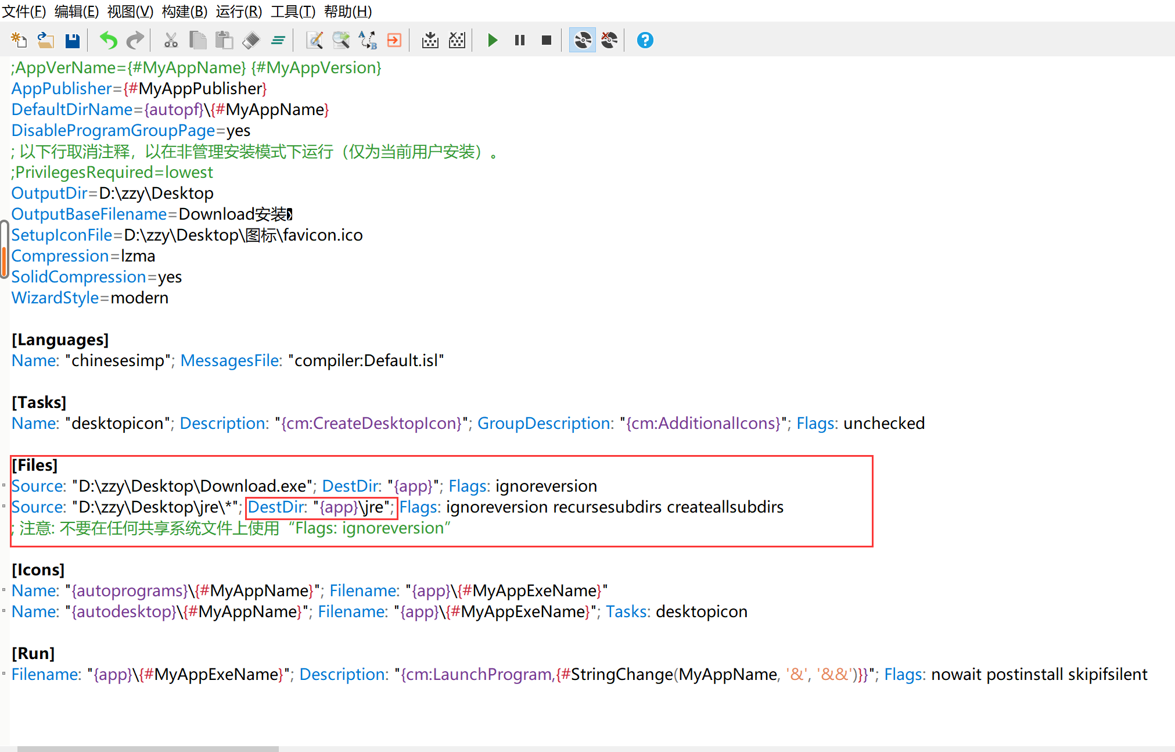
Task: Click the SetupIconFile favicon.ico line
Action: click(x=187, y=235)
